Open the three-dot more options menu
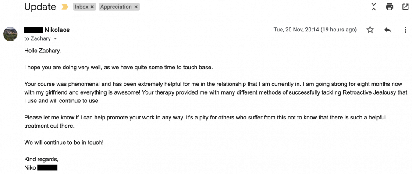The image size is (412, 174). click(x=405, y=30)
